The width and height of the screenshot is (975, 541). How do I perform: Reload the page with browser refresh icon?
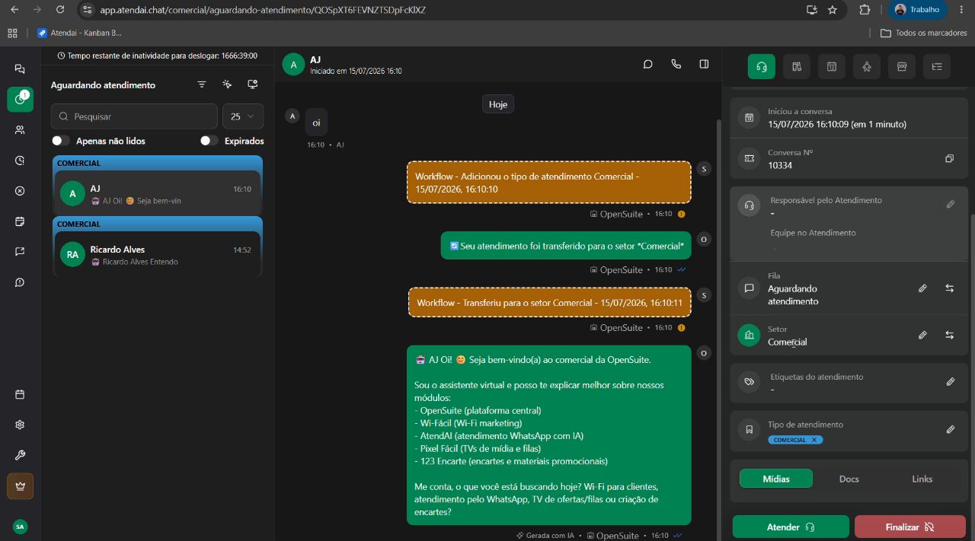(x=60, y=10)
